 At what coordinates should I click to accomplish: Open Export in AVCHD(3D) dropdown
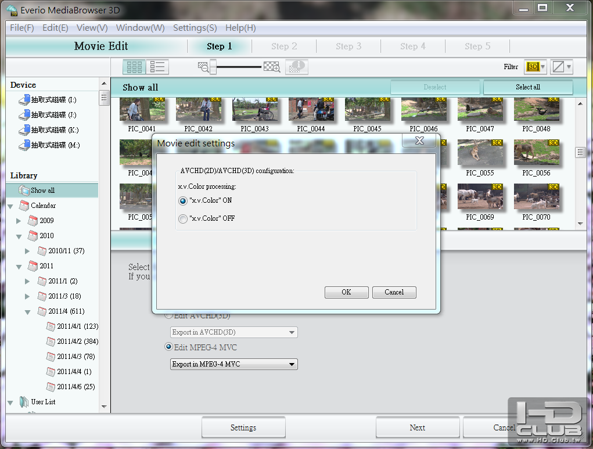233,332
